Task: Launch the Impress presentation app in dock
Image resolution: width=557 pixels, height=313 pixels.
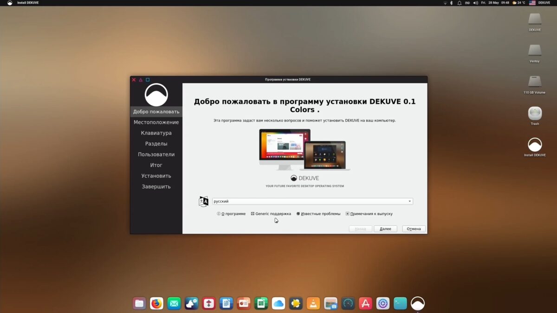Action: [244, 303]
